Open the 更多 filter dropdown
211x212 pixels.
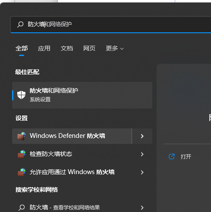115,48
